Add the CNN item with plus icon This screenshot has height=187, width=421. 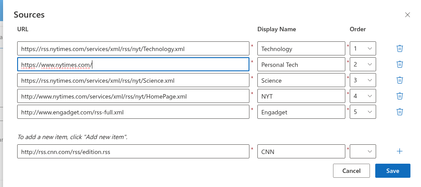(399, 151)
